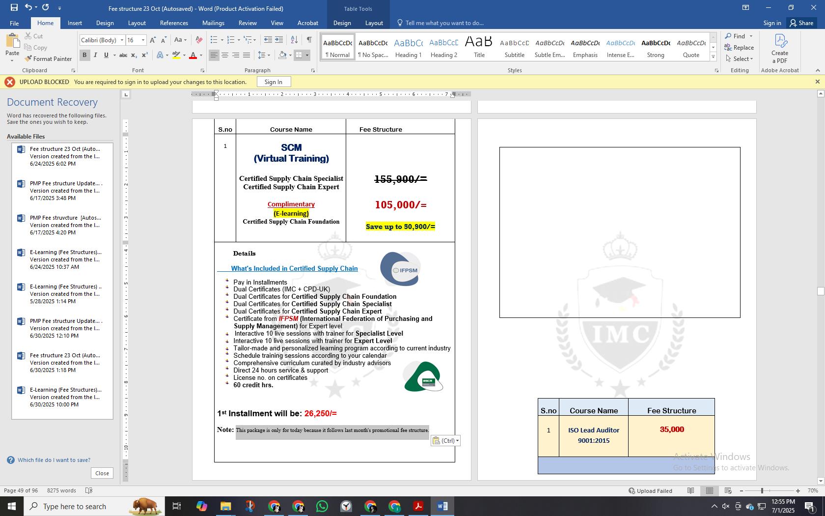Open the font name dropdown

[x=122, y=40]
